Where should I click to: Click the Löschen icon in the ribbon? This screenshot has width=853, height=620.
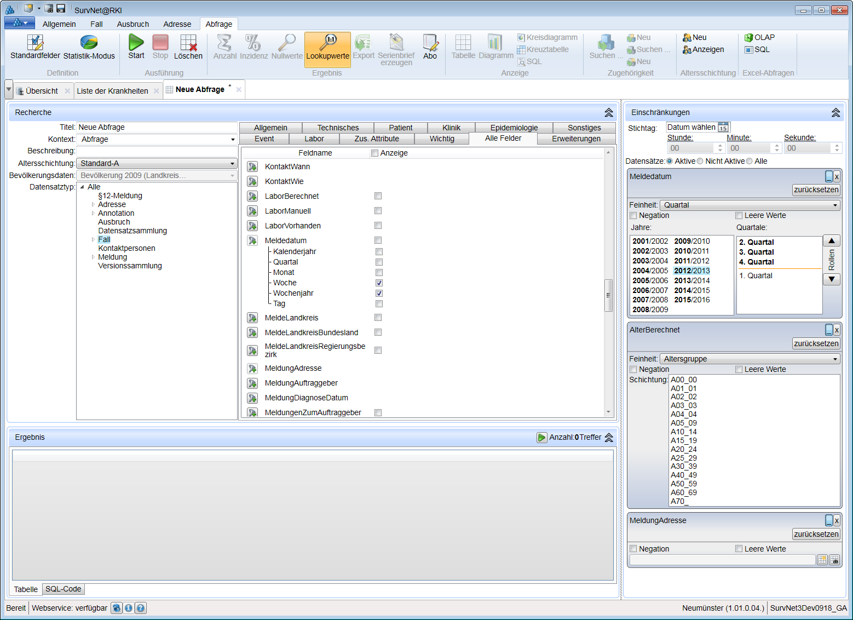(188, 43)
